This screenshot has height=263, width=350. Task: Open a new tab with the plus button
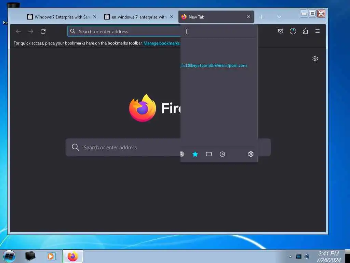point(261,17)
